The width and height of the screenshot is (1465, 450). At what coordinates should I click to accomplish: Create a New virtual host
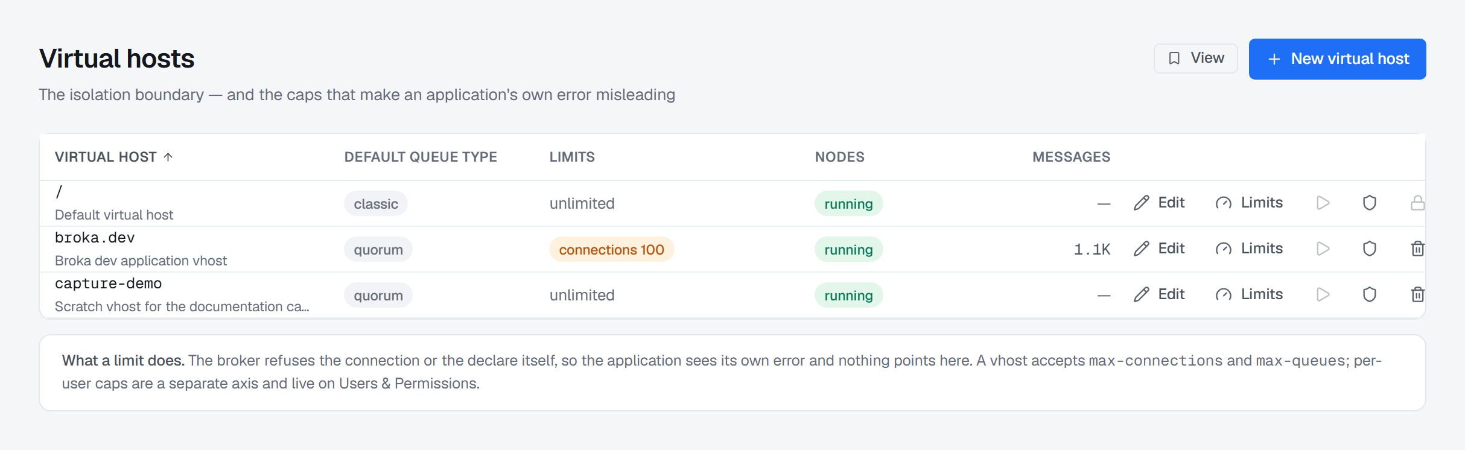point(1337,59)
